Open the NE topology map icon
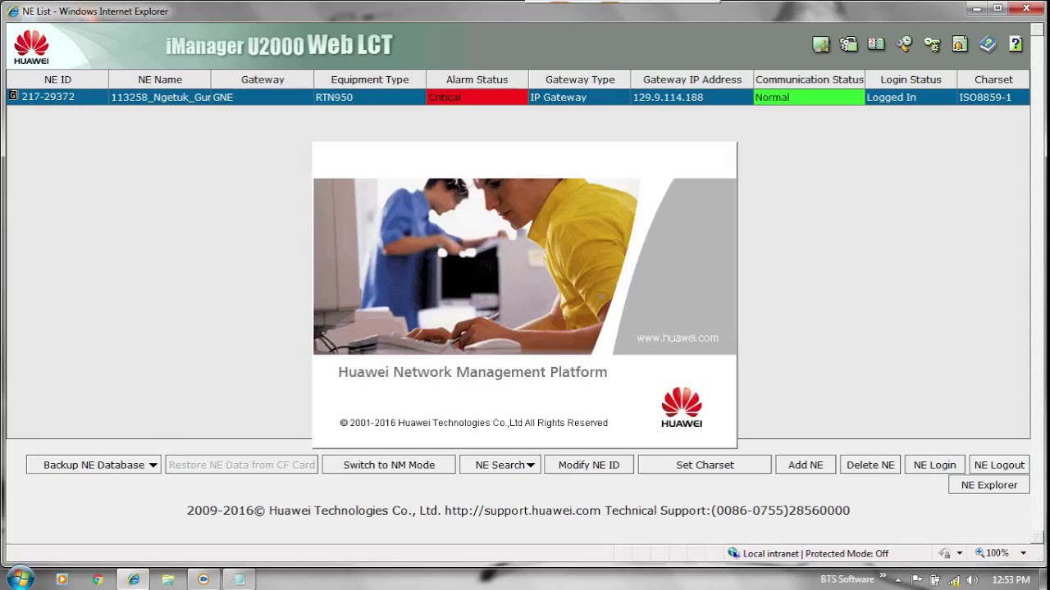 coord(821,44)
